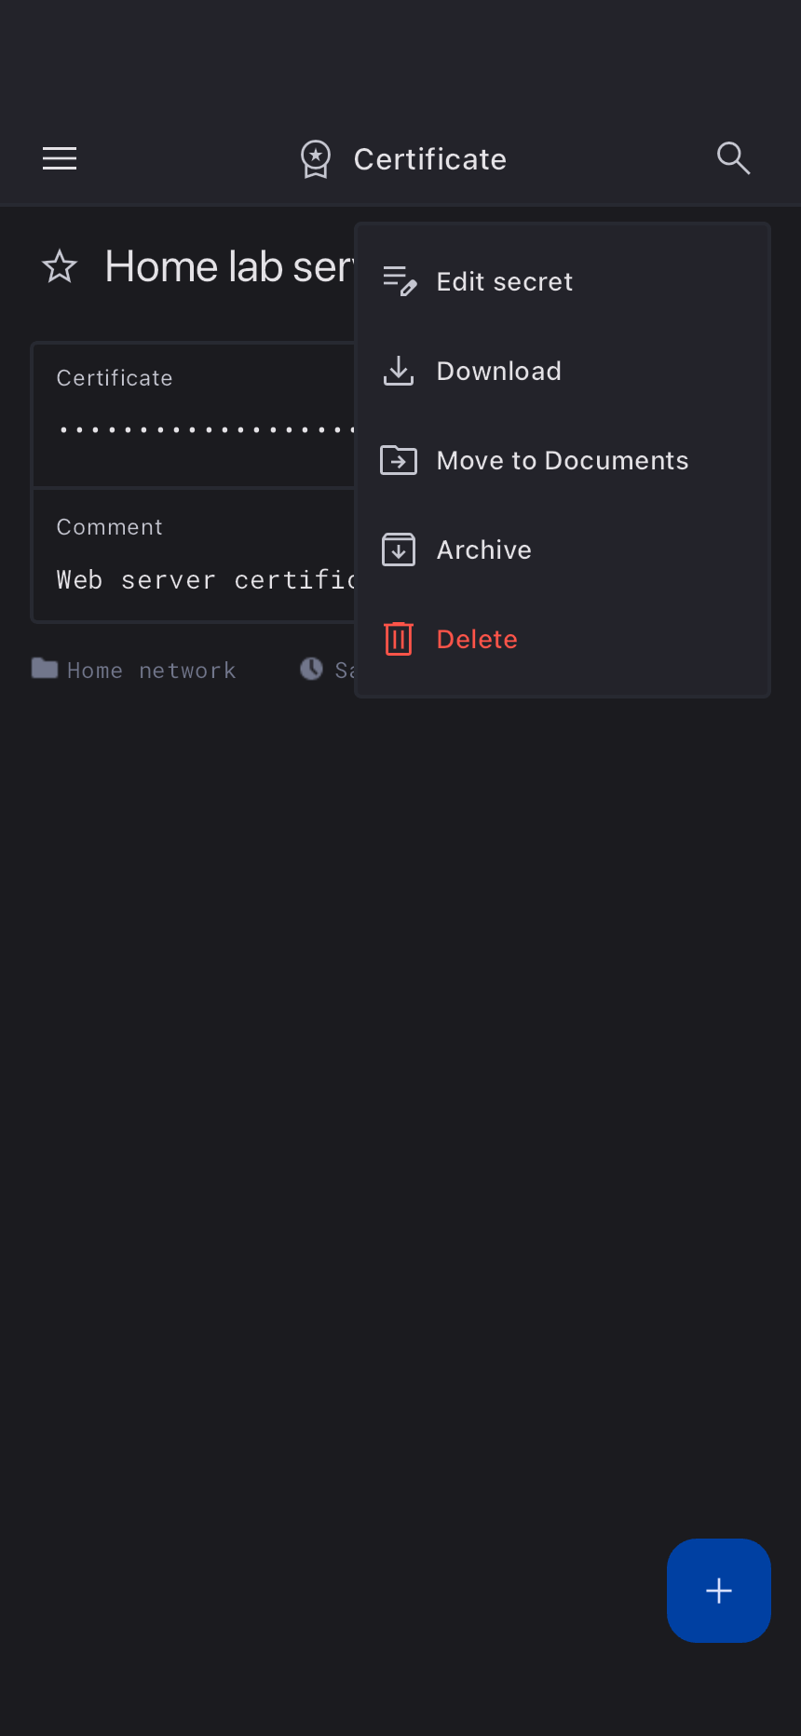Viewport: 801px width, 1736px height.
Task: Click the red trash can icon
Action: click(x=399, y=639)
